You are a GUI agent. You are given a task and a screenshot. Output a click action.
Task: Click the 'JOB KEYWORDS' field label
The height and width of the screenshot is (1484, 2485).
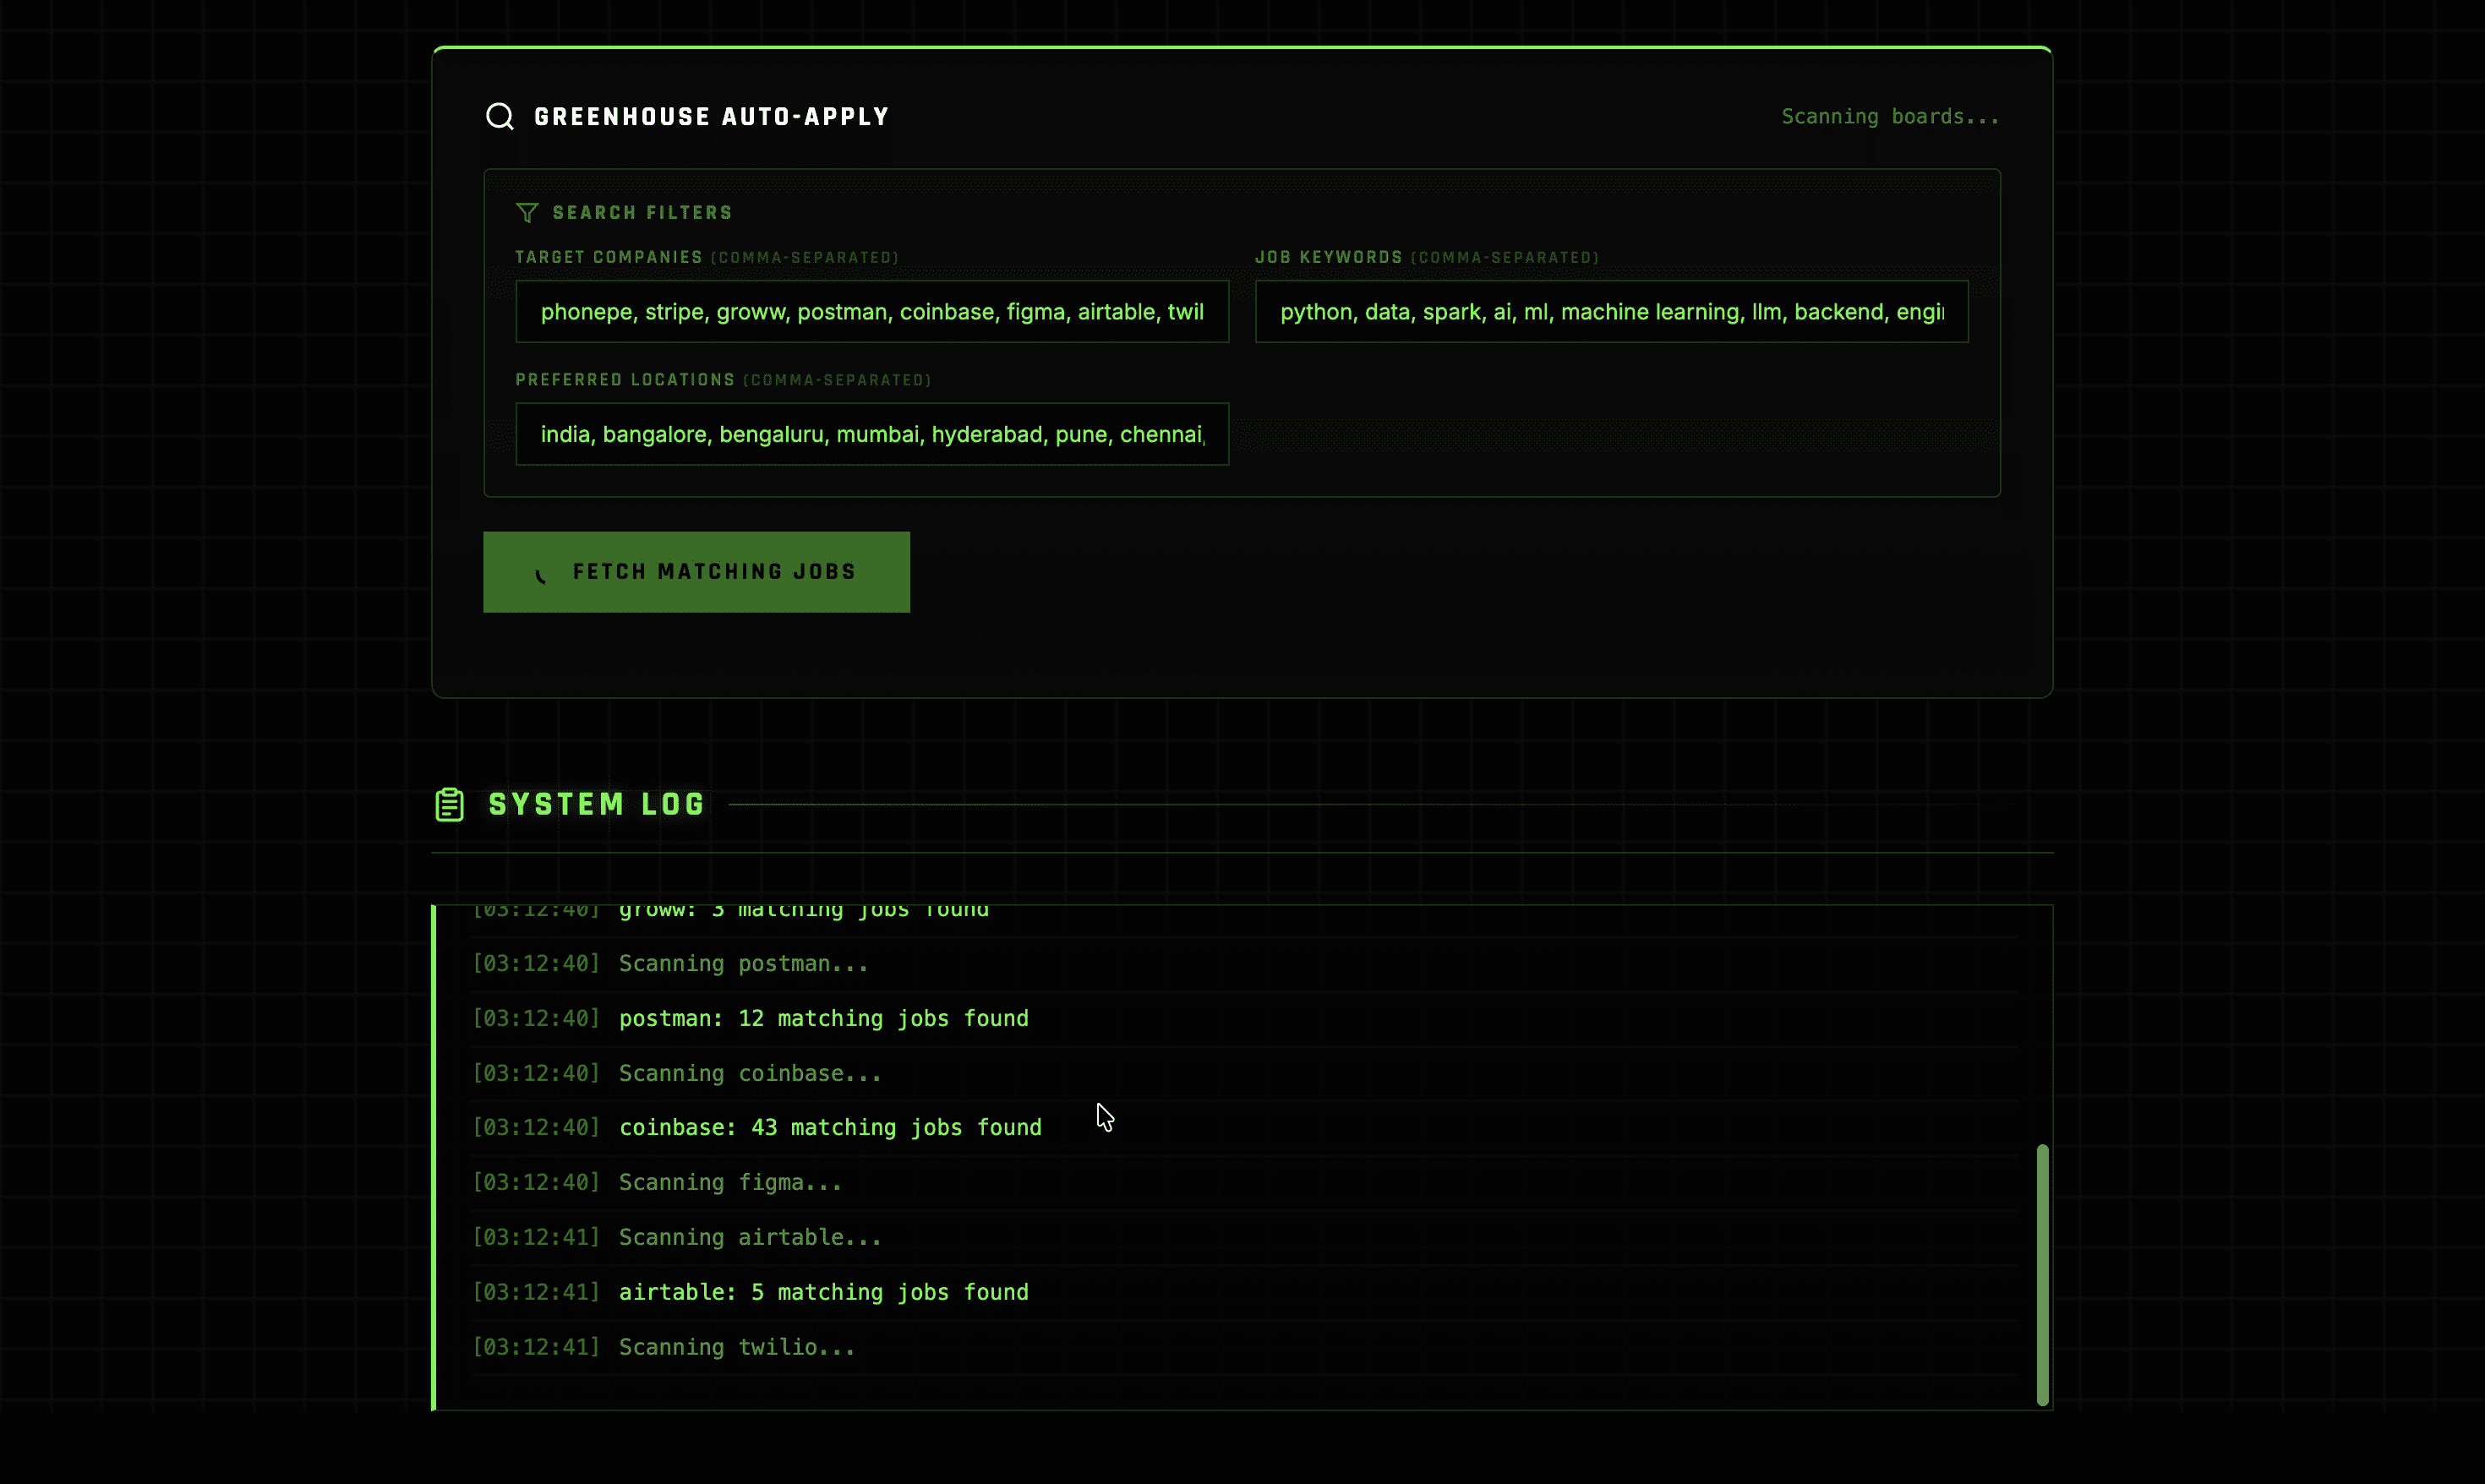(x=1328, y=257)
